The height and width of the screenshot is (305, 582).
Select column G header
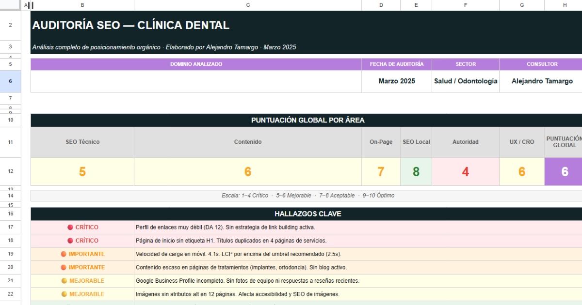[x=522, y=5]
